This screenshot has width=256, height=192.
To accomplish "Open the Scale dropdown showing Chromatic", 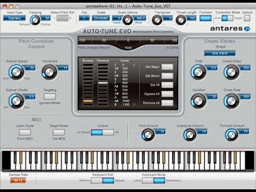I will click(101, 18).
